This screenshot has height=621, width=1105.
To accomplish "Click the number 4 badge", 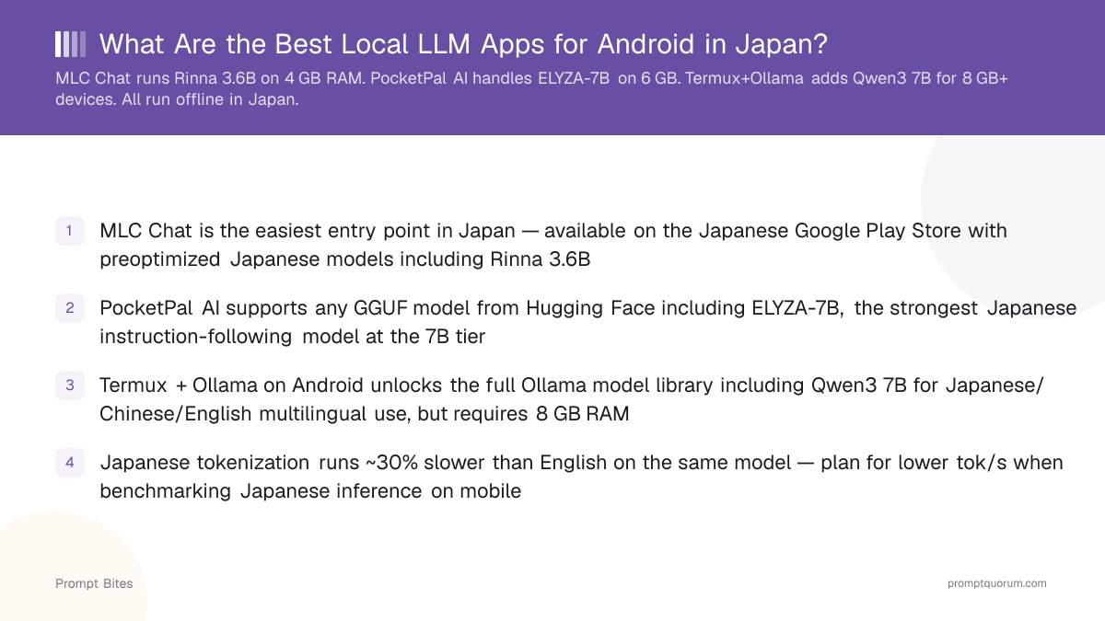I will (x=70, y=463).
